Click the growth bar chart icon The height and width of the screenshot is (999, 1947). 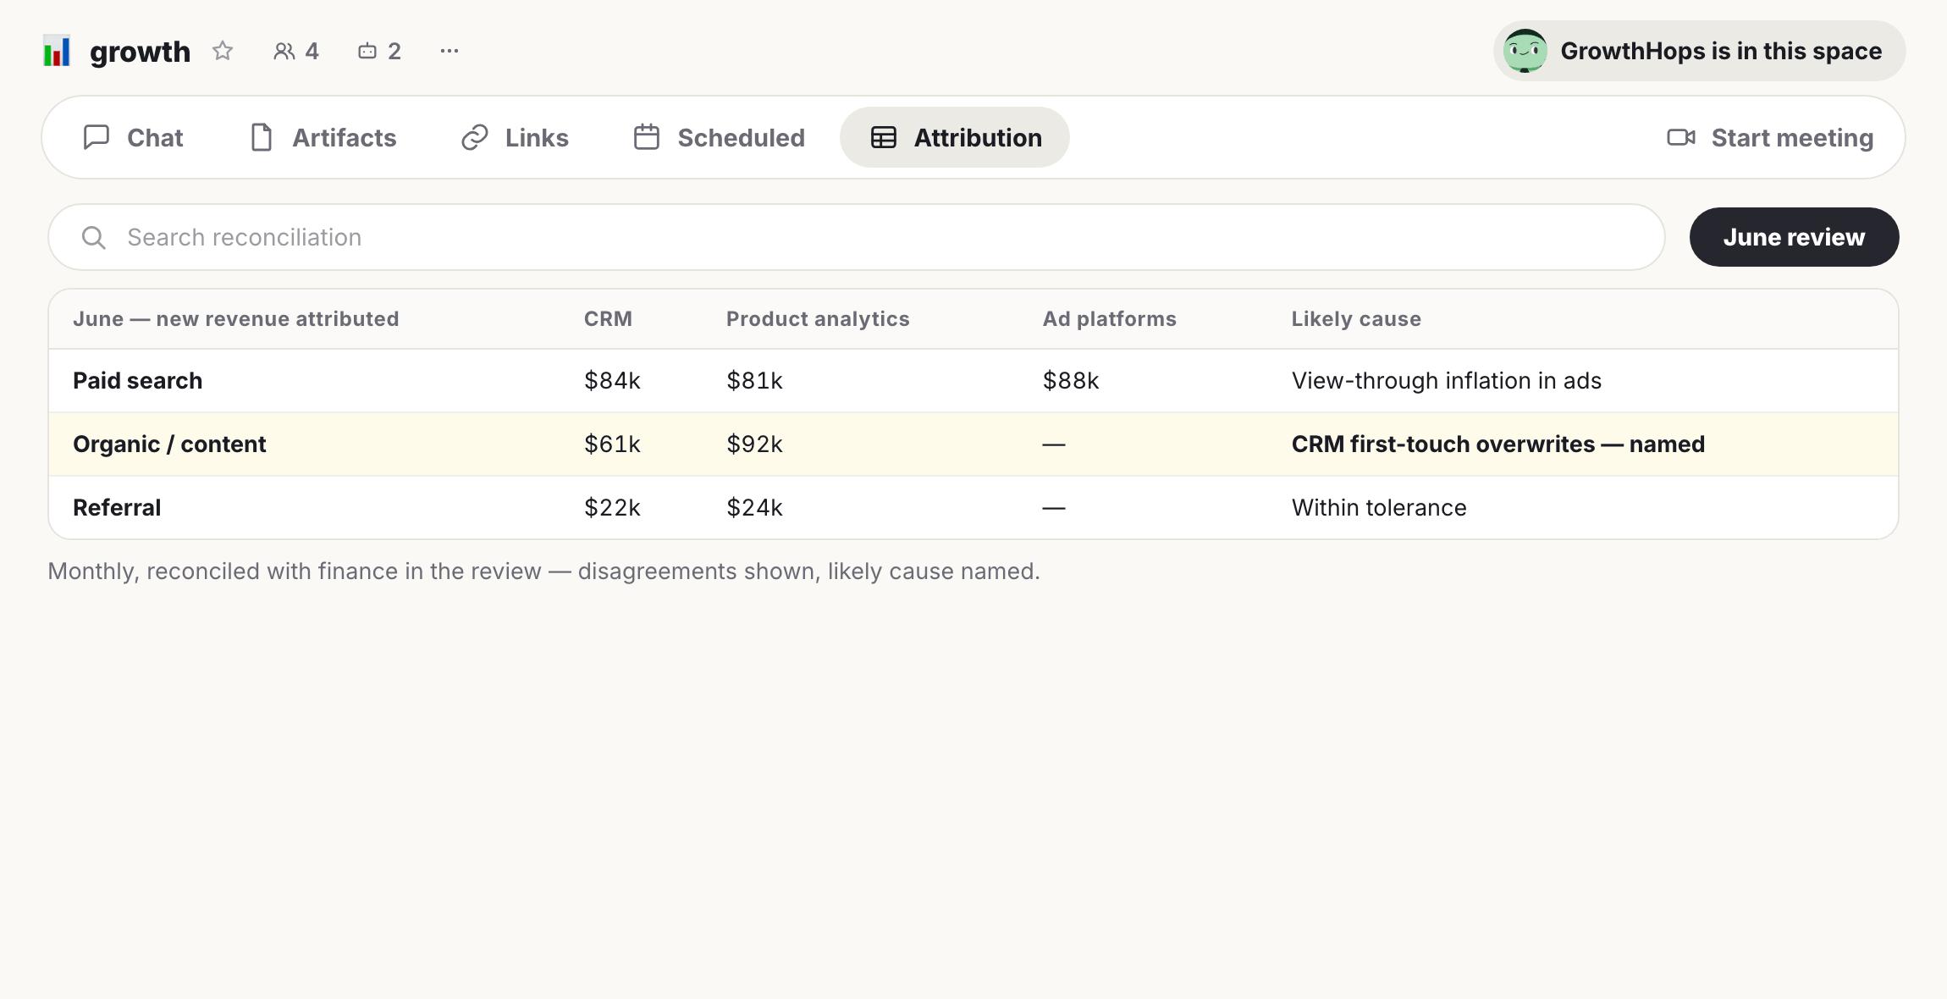[57, 51]
